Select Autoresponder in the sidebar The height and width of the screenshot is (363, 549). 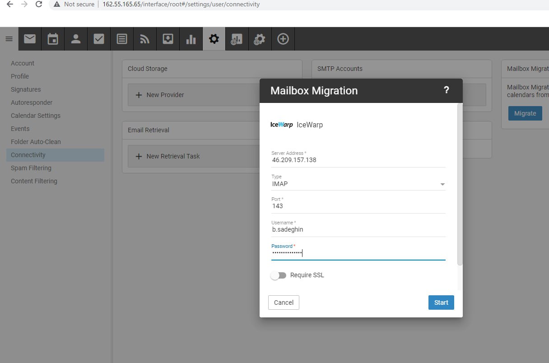[32, 102]
